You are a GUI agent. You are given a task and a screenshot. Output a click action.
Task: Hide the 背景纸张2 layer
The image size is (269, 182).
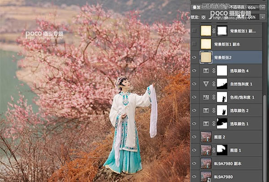(x=194, y=57)
